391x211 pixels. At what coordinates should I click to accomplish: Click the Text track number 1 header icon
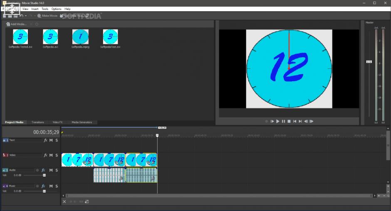[5, 140]
